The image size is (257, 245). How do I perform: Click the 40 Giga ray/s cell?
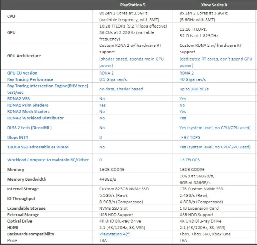[193, 79]
